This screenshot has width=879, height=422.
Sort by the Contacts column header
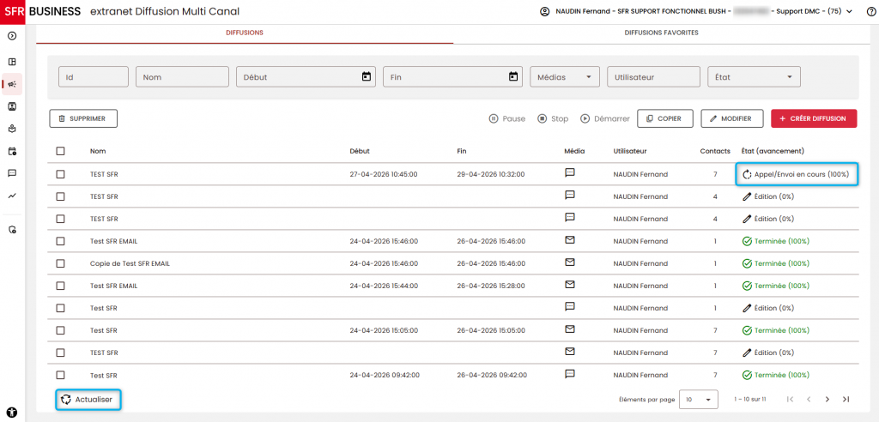[715, 151]
